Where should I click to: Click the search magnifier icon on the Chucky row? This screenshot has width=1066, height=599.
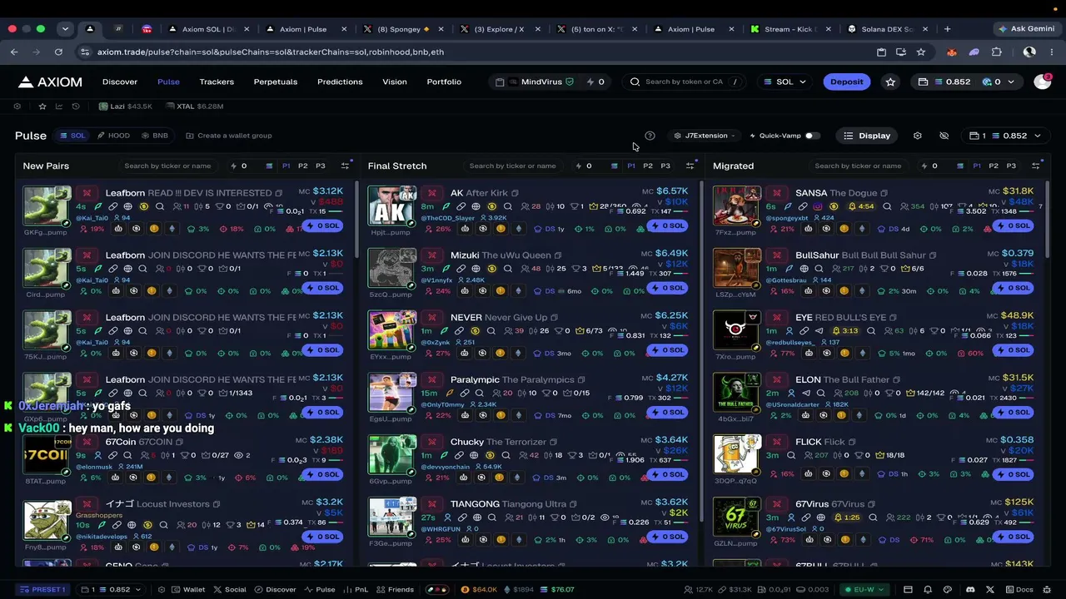coord(507,455)
